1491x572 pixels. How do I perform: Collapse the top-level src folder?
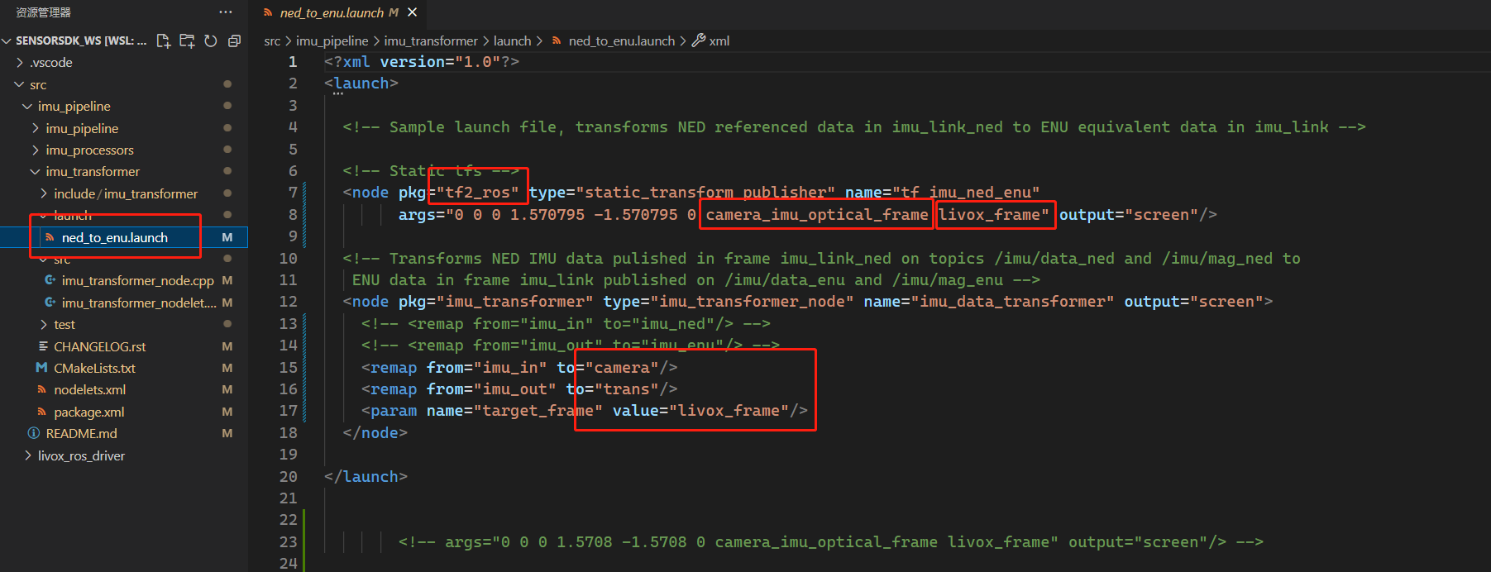(x=20, y=84)
